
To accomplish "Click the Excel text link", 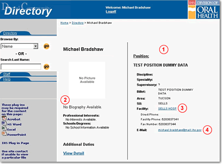I will pyautogui.click(x=11, y=129).
